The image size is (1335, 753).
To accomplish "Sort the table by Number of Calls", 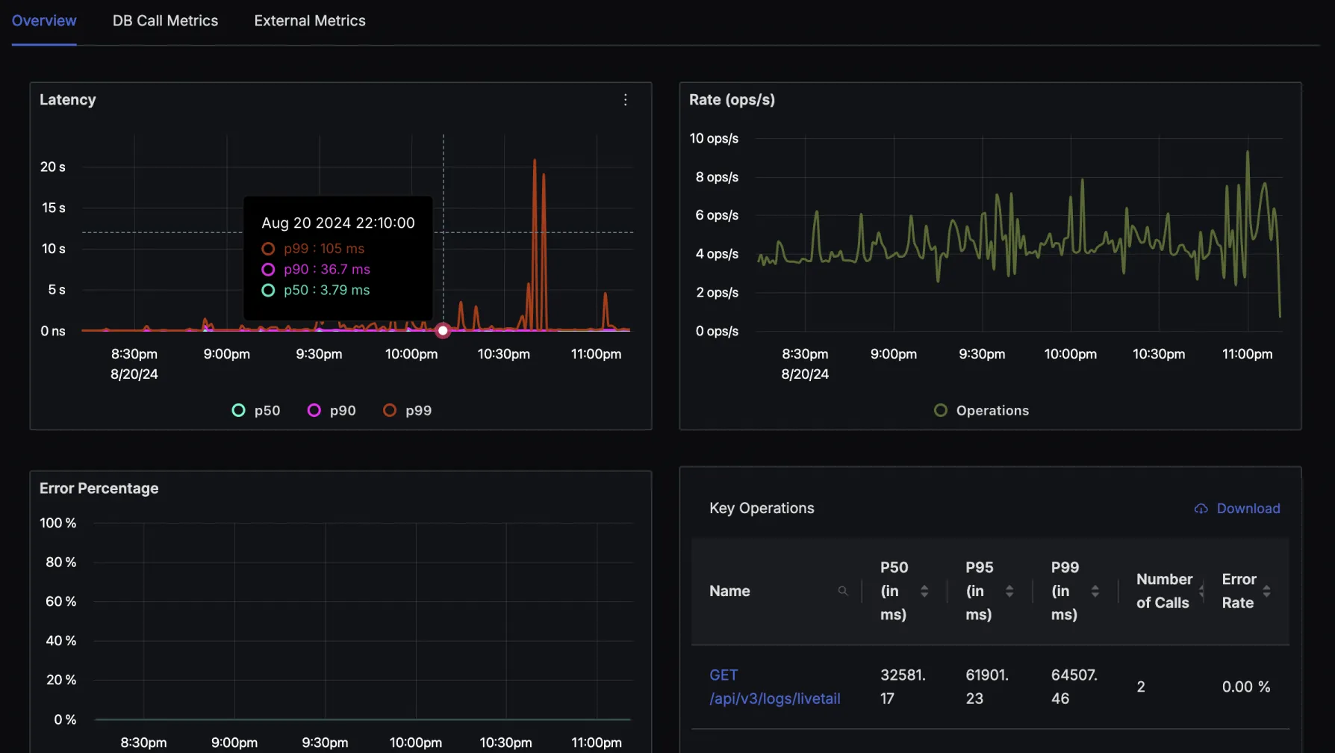I will (x=1201, y=591).
